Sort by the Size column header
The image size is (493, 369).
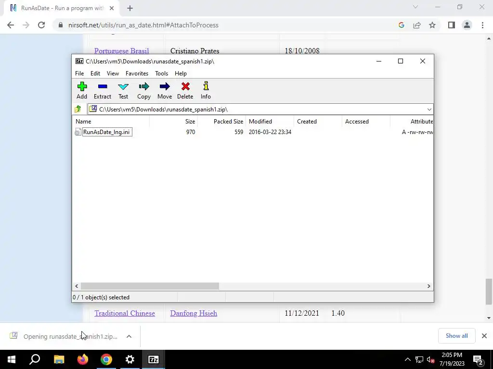[173, 122]
